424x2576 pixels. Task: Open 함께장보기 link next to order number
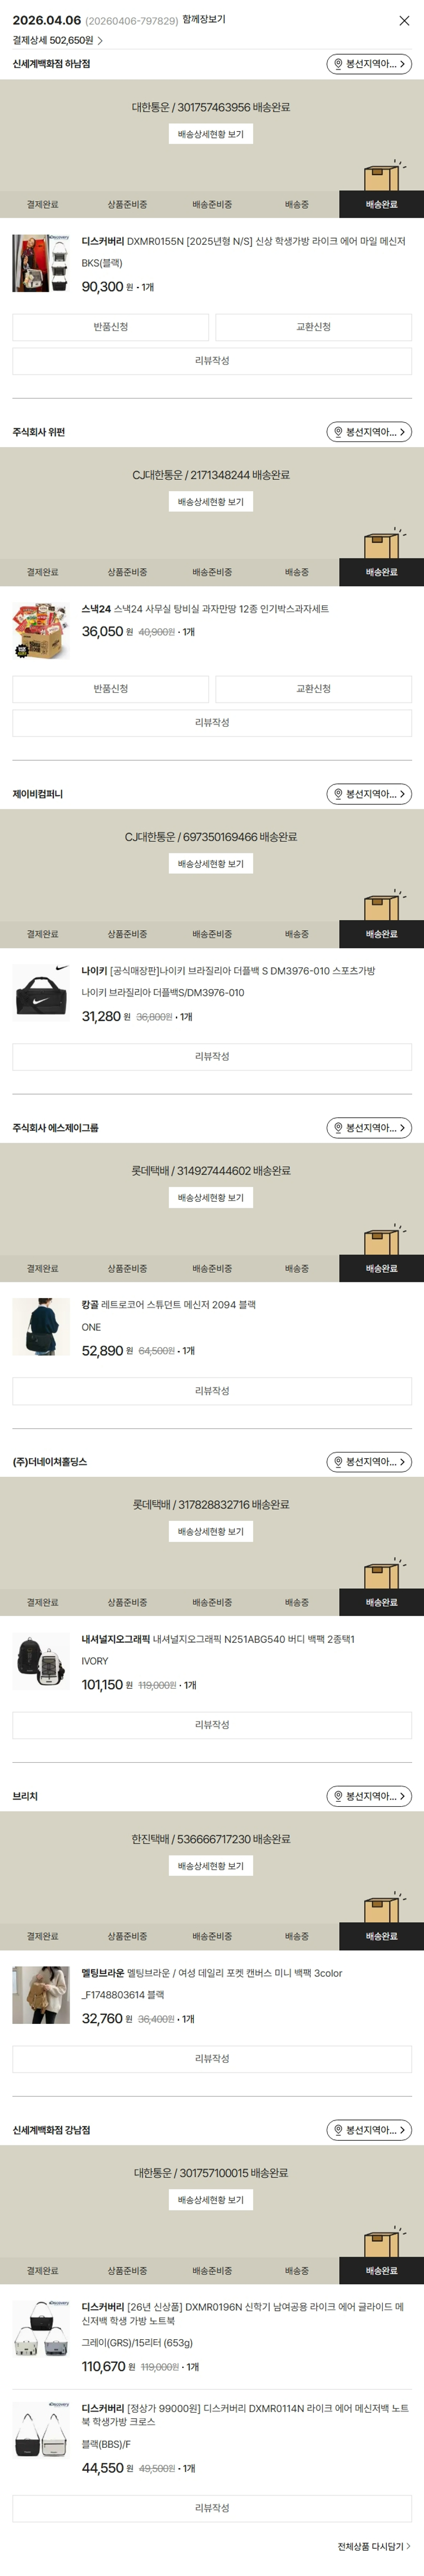(204, 20)
